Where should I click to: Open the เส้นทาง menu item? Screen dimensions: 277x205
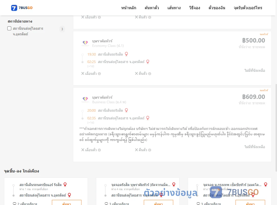click(x=174, y=8)
